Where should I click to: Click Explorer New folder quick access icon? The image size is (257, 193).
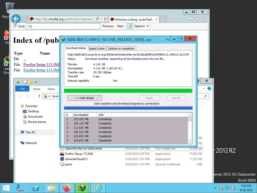(x=31, y=82)
